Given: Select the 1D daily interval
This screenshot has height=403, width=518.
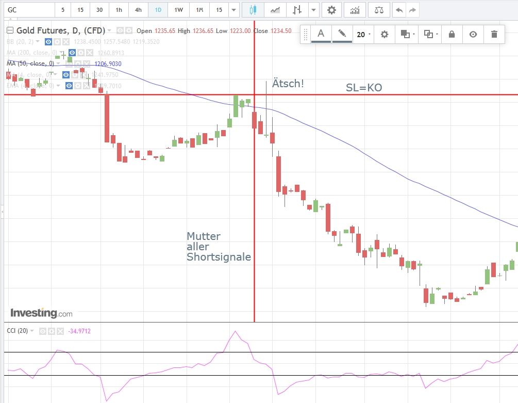Looking at the screenshot, I should click(158, 10).
